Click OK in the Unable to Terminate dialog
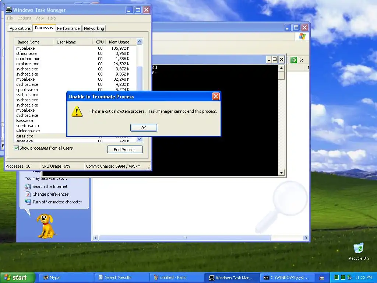 144,128
